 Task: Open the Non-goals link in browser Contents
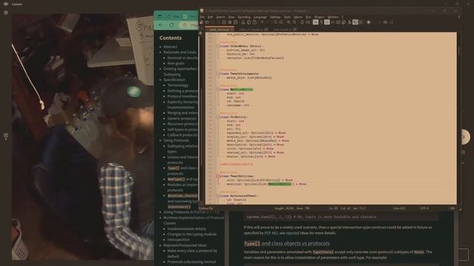[x=176, y=64]
